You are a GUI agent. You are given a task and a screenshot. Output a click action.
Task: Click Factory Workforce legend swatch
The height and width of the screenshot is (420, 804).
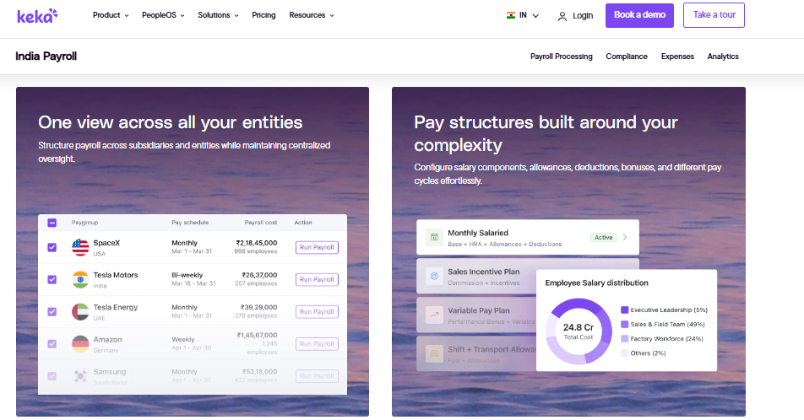[625, 338]
